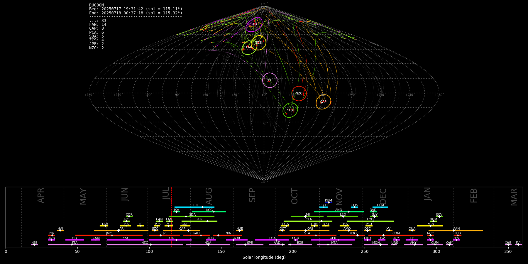528x264 pixels.
Task: Click the NIA shower label in timeline
Action: 228,233
